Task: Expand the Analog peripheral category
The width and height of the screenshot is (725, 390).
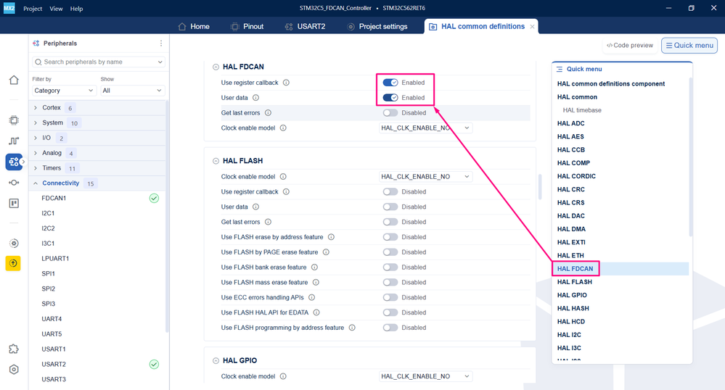Action: (36, 153)
